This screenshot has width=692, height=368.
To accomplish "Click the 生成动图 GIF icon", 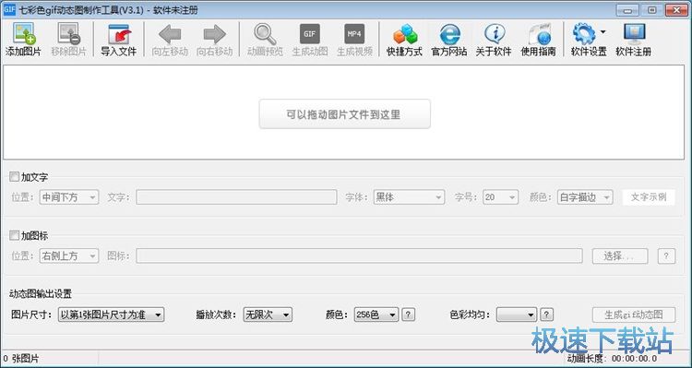I will point(310,34).
